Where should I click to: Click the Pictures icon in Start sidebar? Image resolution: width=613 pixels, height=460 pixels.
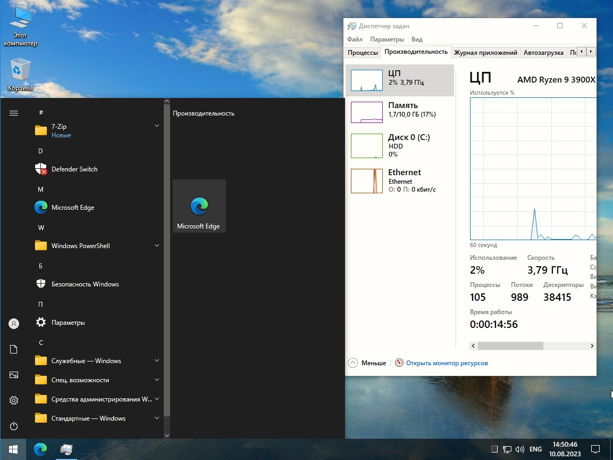tap(14, 375)
